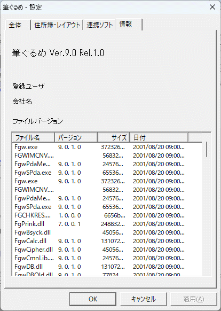
Task: Click the size cell in FgwCalc.dll row
Action: tap(113, 241)
